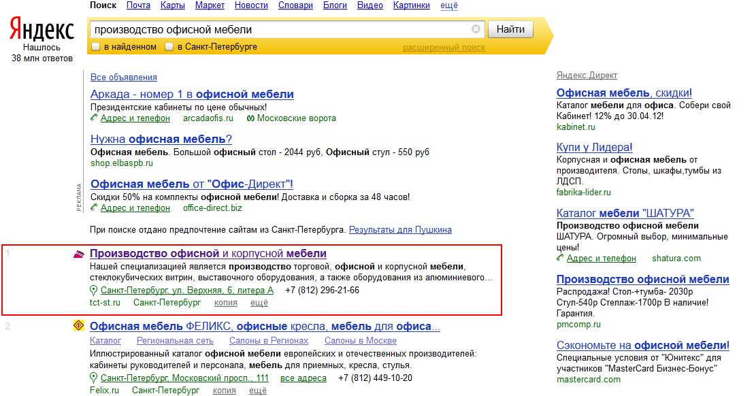Click the 'office-direct.biz' URL text
The width and height of the screenshot is (756, 396).
click(x=212, y=208)
